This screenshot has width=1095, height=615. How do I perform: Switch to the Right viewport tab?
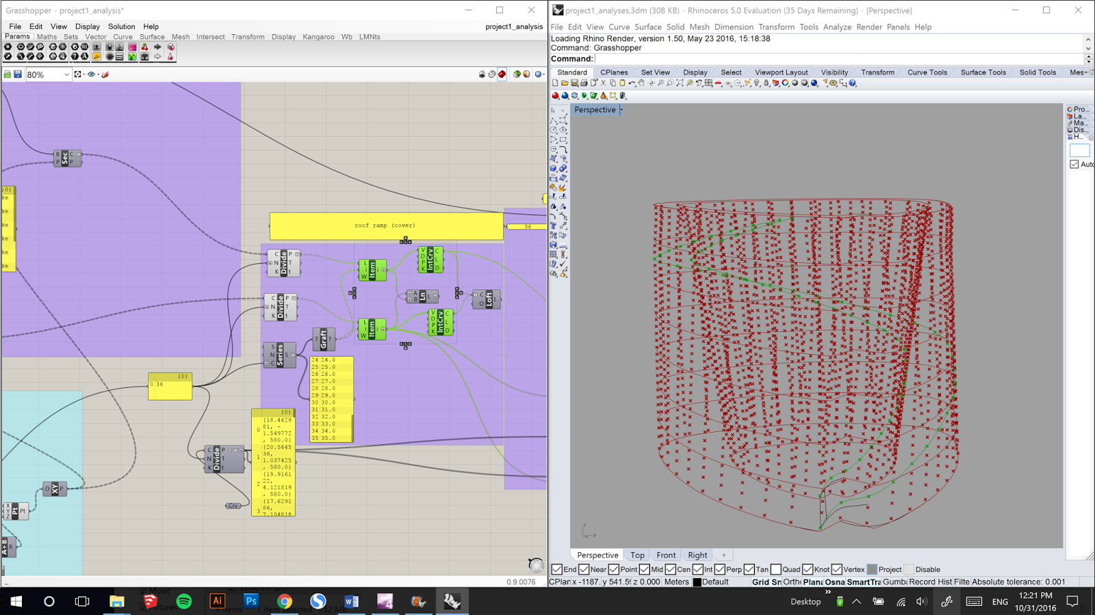click(x=697, y=555)
